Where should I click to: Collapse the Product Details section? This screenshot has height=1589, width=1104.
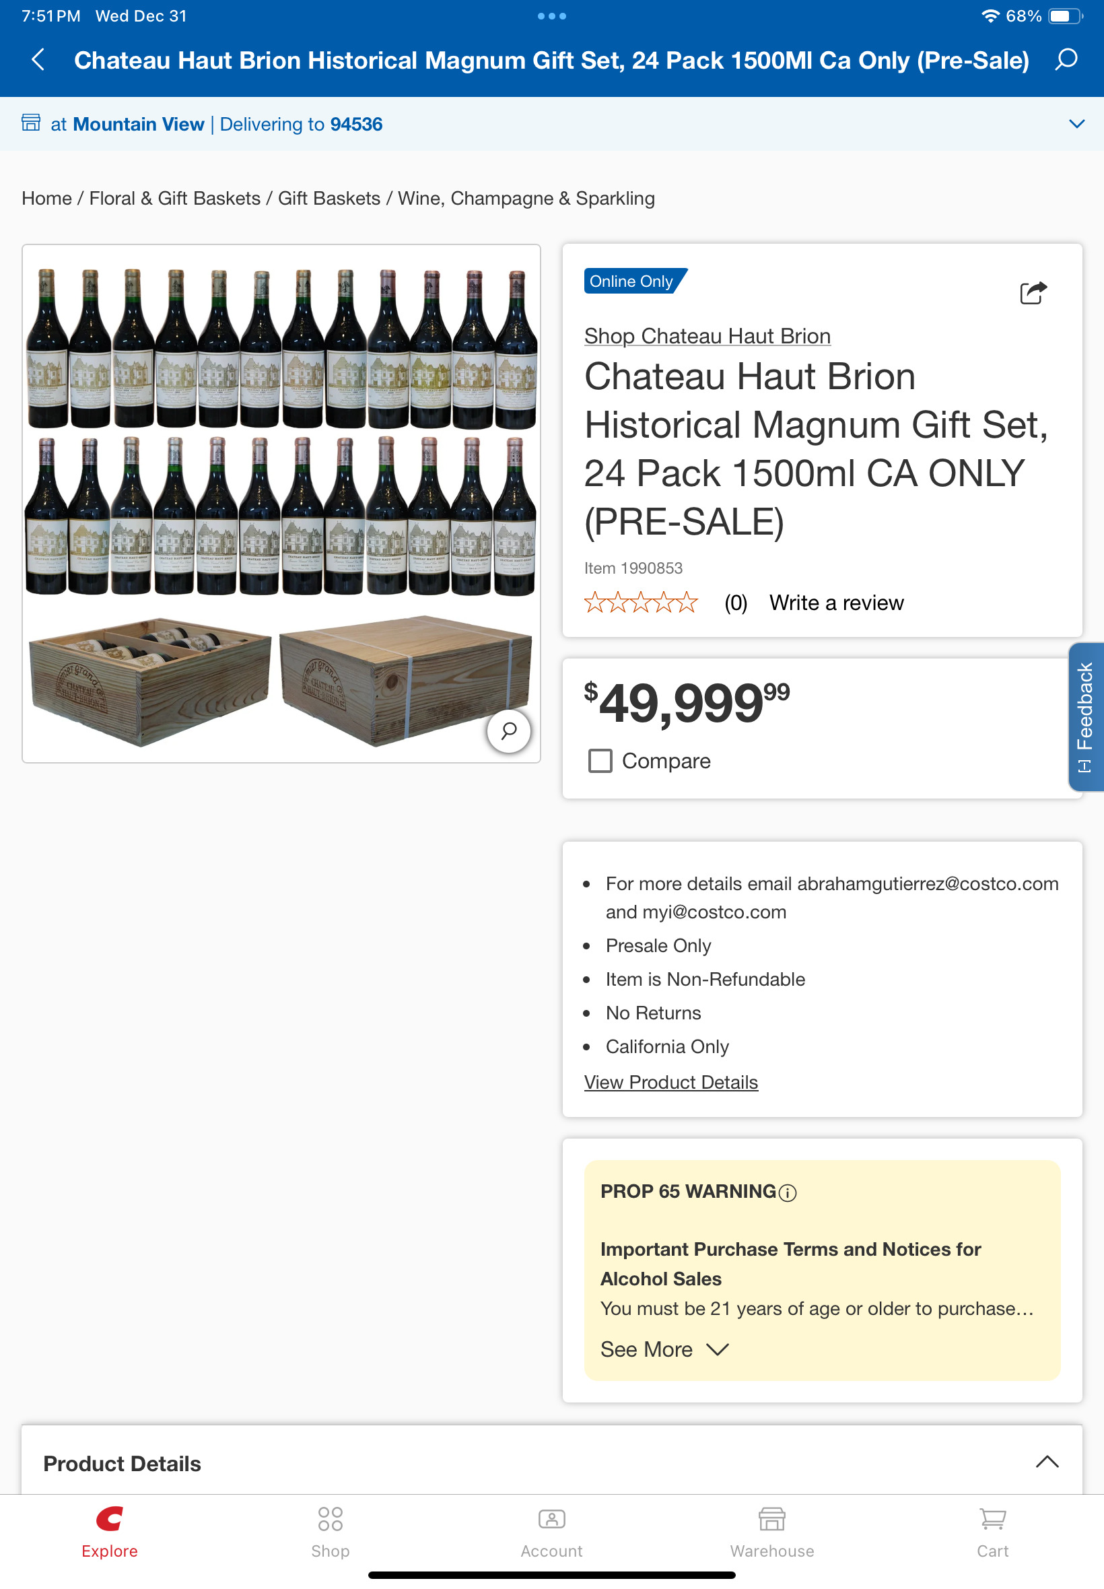click(1047, 1462)
